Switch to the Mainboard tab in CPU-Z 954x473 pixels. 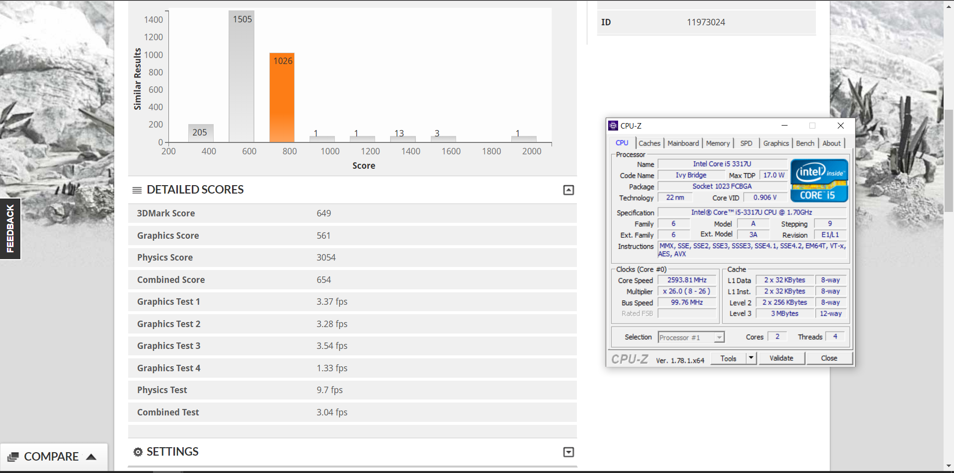(x=683, y=143)
